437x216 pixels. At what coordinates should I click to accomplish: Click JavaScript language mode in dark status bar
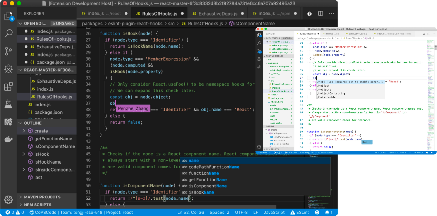(274, 212)
